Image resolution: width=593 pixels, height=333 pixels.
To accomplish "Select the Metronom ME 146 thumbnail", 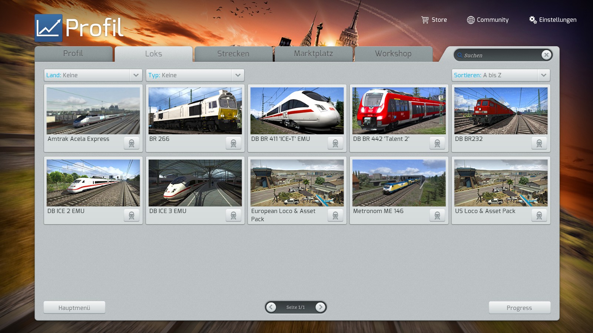I will [399, 183].
